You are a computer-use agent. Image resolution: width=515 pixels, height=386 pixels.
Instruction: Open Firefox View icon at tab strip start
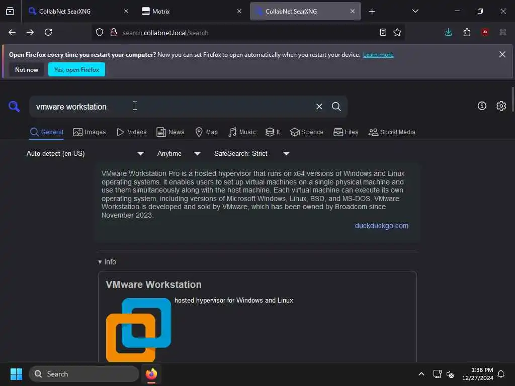10,11
